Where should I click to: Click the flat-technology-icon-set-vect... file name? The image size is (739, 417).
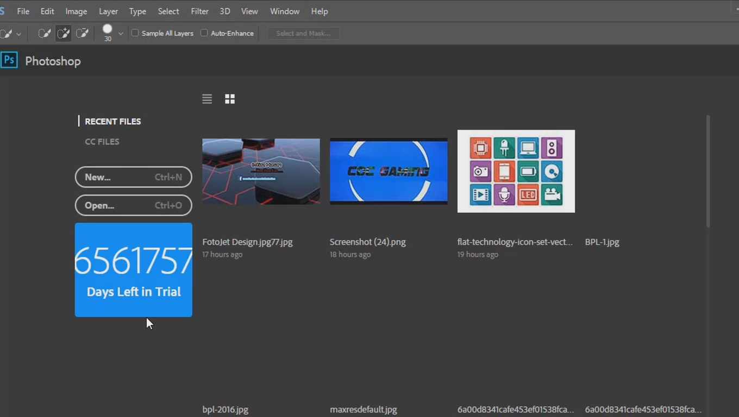click(x=515, y=242)
